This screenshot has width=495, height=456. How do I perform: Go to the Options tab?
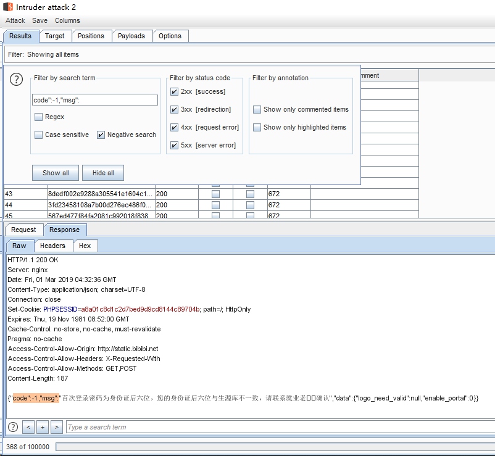click(170, 36)
